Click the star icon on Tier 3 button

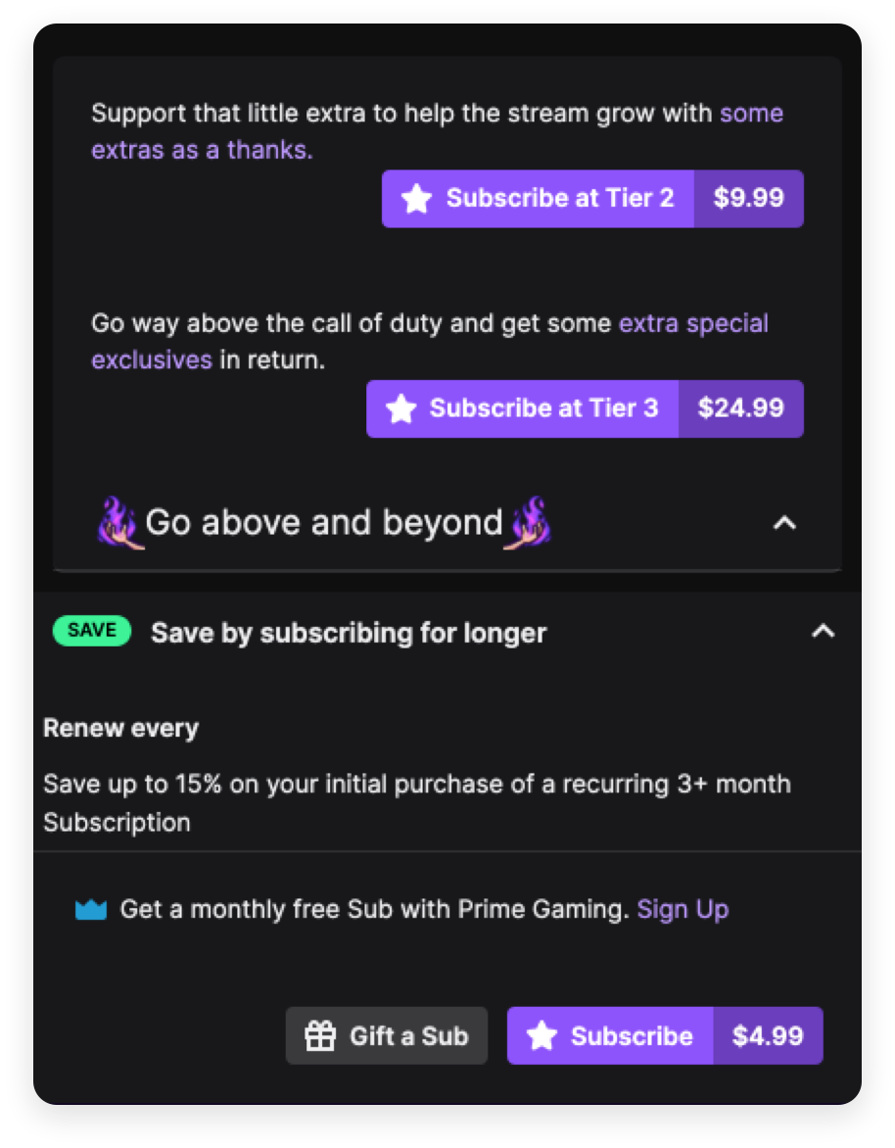(401, 408)
